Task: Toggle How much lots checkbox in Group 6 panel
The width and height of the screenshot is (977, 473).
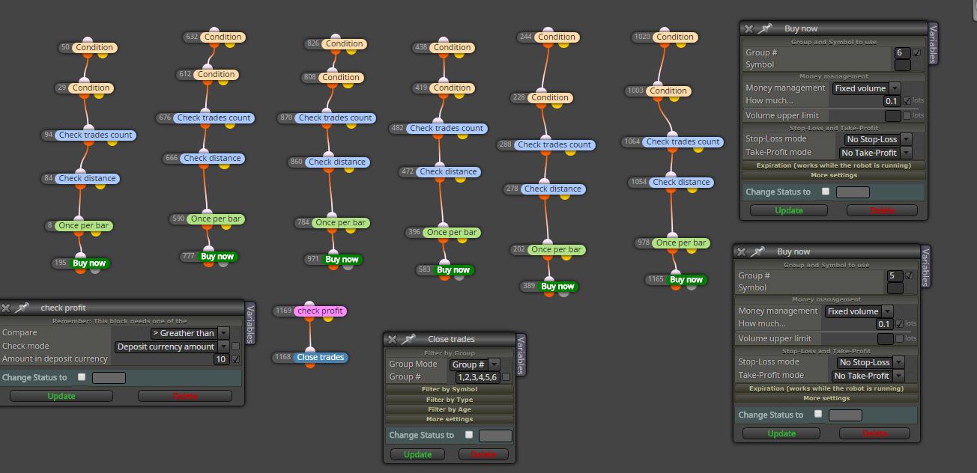Action: click(x=907, y=100)
